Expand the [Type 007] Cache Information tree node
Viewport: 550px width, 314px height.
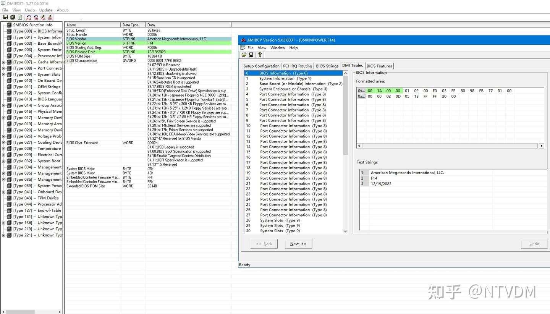pos(3,62)
